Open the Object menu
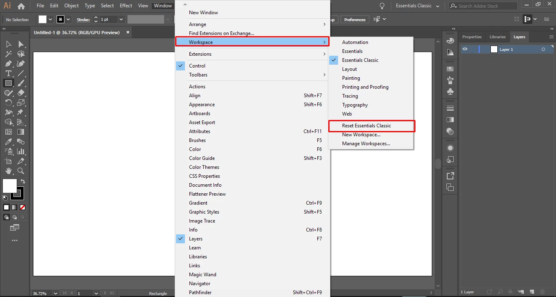The image size is (556, 297). click(x=72, y=6)
